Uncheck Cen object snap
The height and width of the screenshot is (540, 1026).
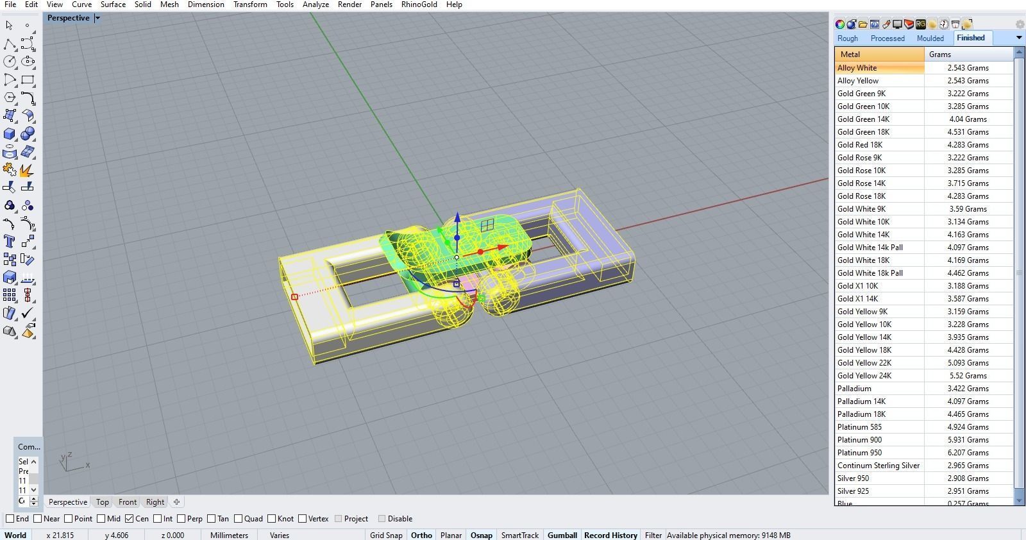pos(129,519)
